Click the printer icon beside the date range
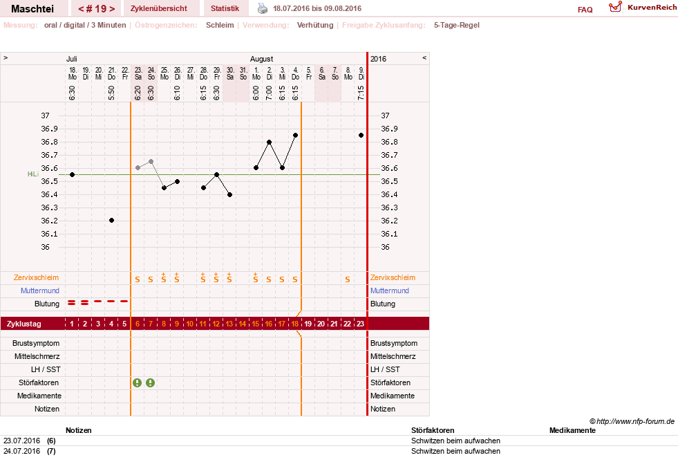Viewport: 678px width, 471px height. [x=263, y=8]
